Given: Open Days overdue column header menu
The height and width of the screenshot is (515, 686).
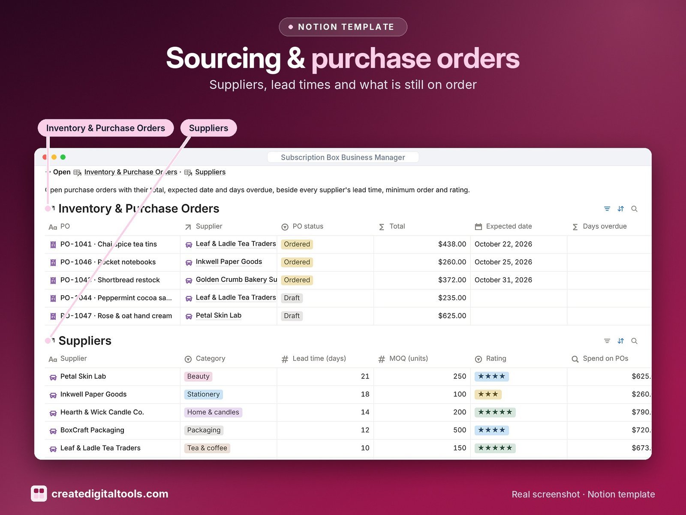Looking at the screenshot, I should click(x=599, y=227).
